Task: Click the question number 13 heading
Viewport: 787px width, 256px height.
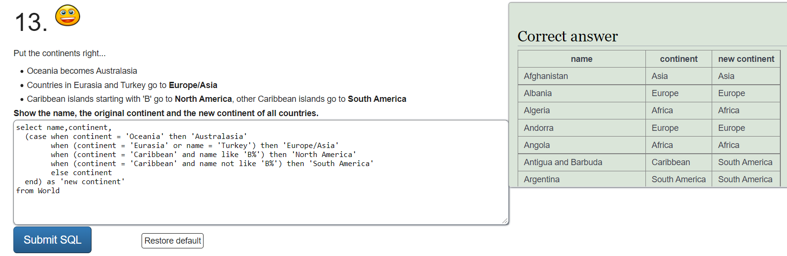Action: pos(31,22)
